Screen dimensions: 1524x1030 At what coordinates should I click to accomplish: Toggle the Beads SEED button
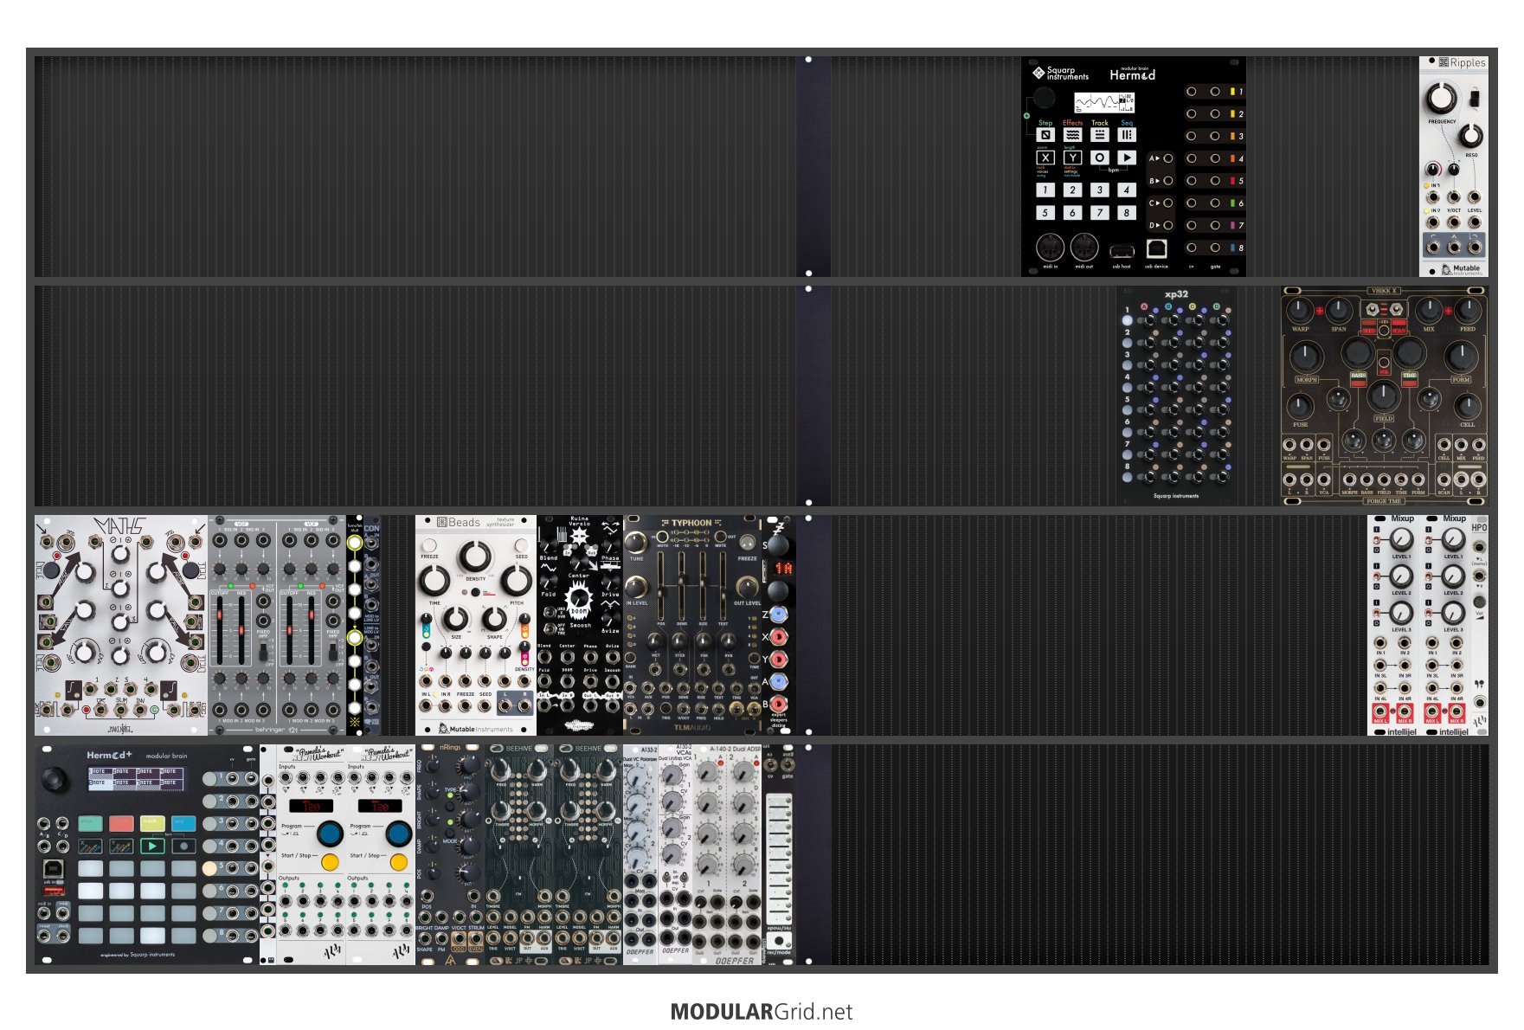[x=522, y=545]
